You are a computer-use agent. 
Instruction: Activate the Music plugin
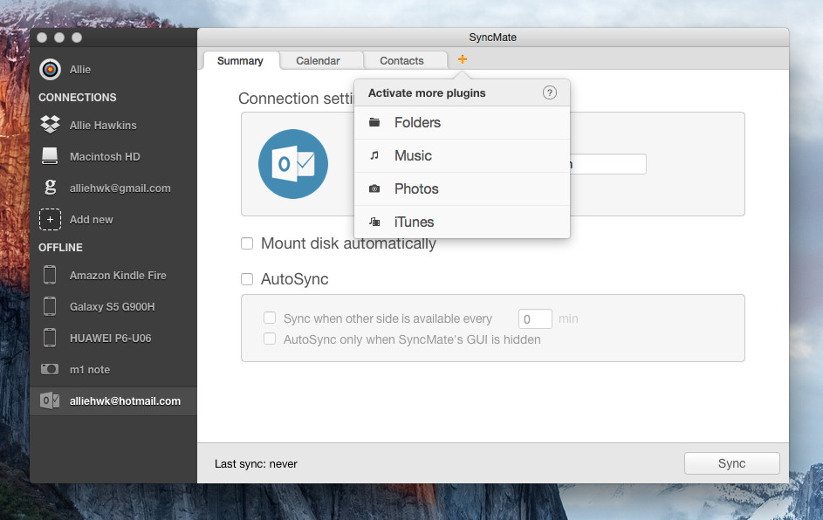413,155
